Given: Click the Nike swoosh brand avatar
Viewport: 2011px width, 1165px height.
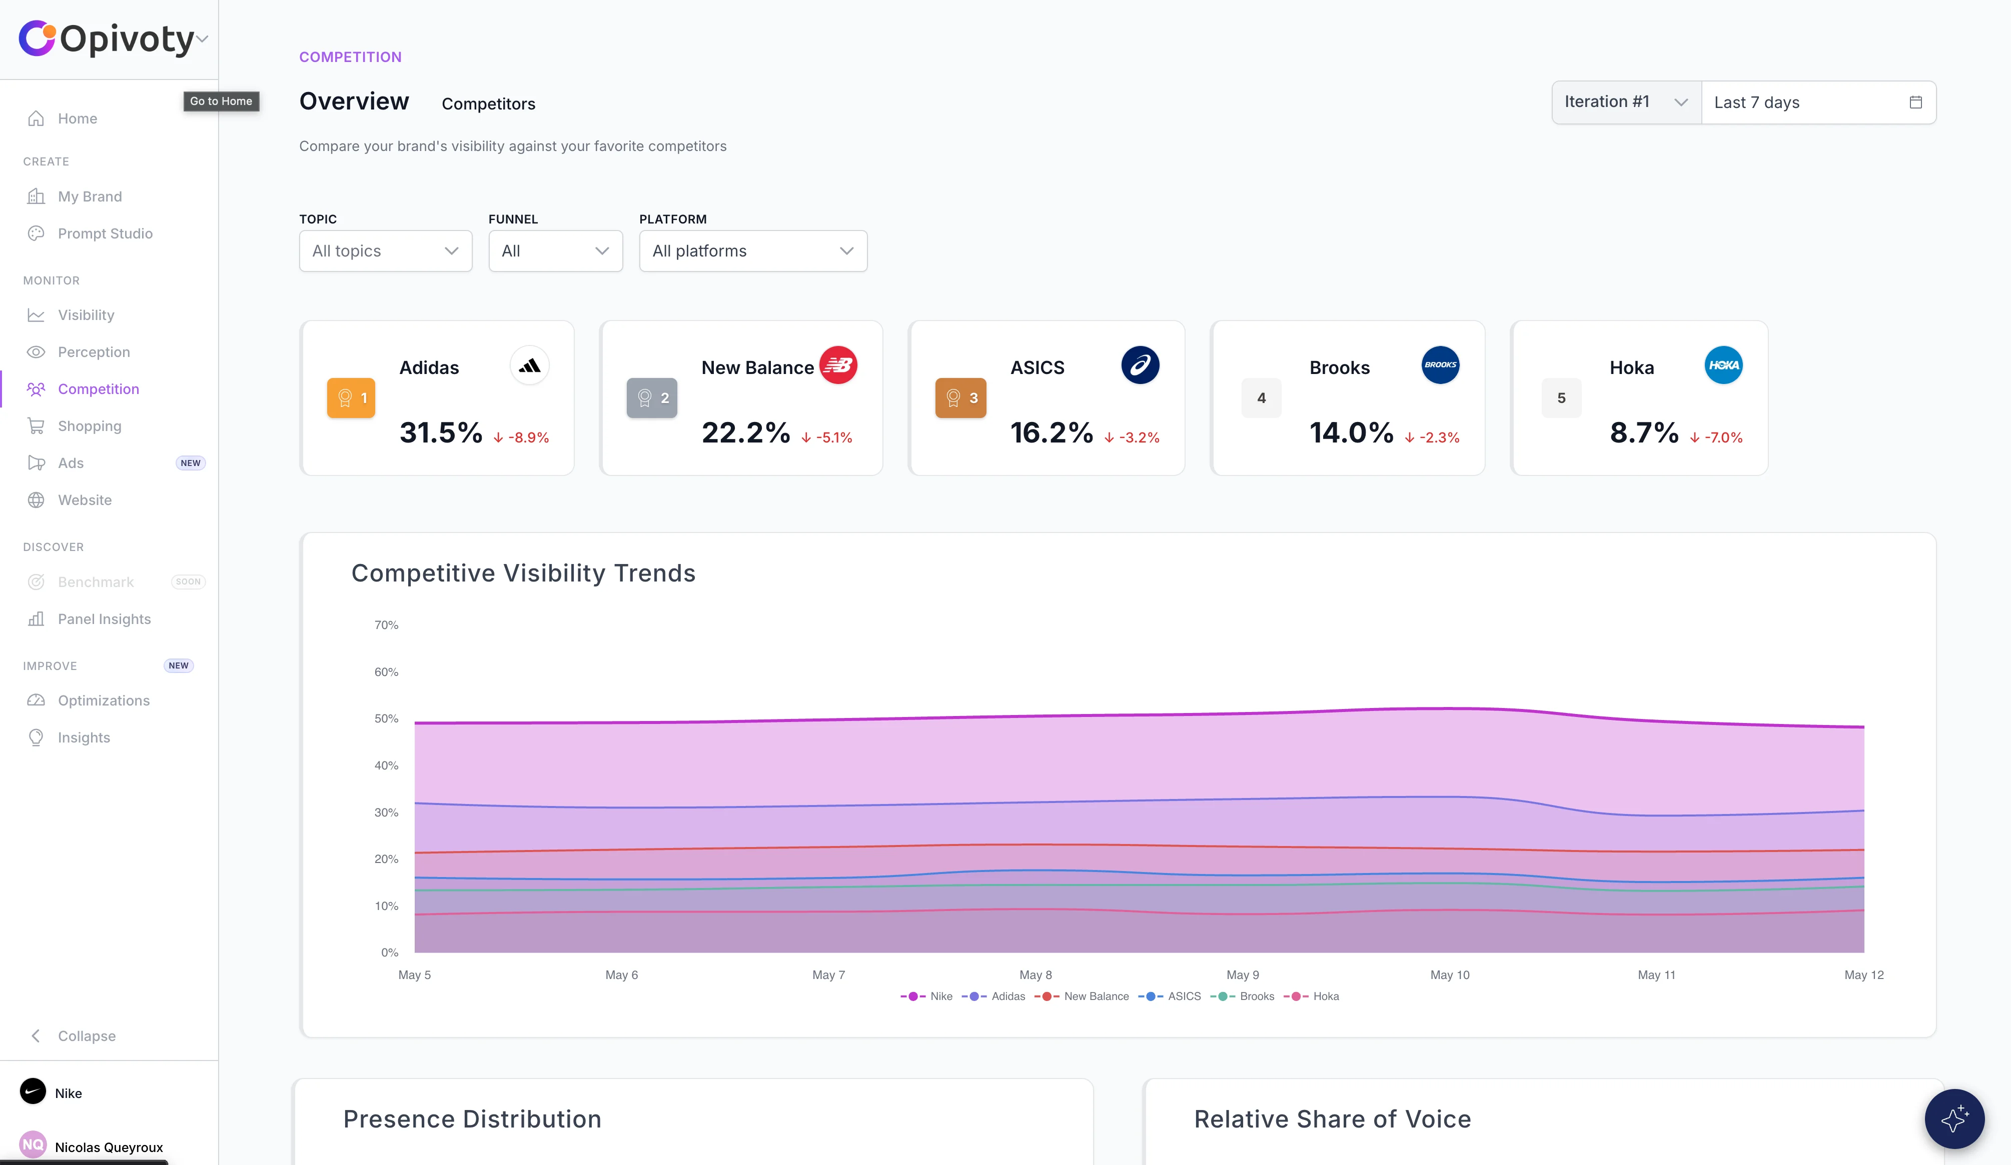Looking at the screenshot, I should pyautogui.click(x=33, y=1091).
